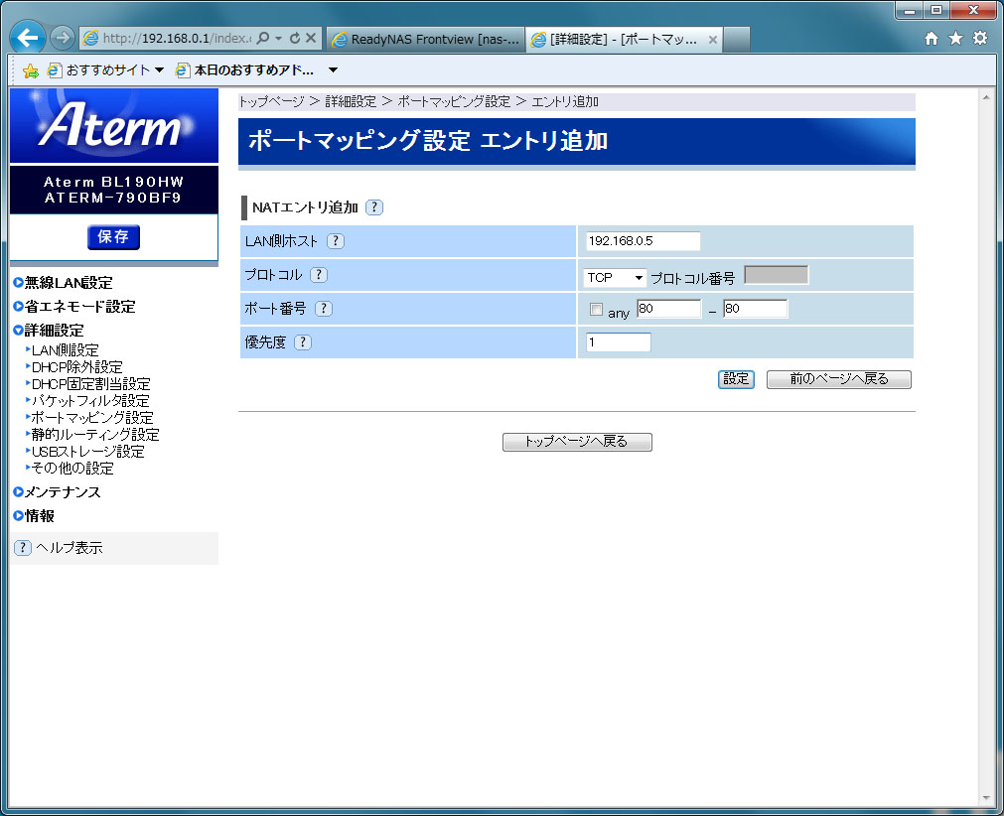Click the LAN側ホスト IP address field

pyautogui.click(x=643, y=241)
